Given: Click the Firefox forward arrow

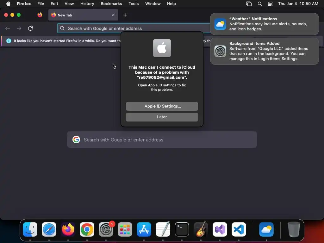Looking at the screenshot, I should (x=19, y=28).
